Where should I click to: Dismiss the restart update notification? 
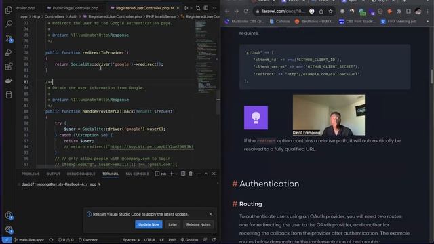(211, 214)
